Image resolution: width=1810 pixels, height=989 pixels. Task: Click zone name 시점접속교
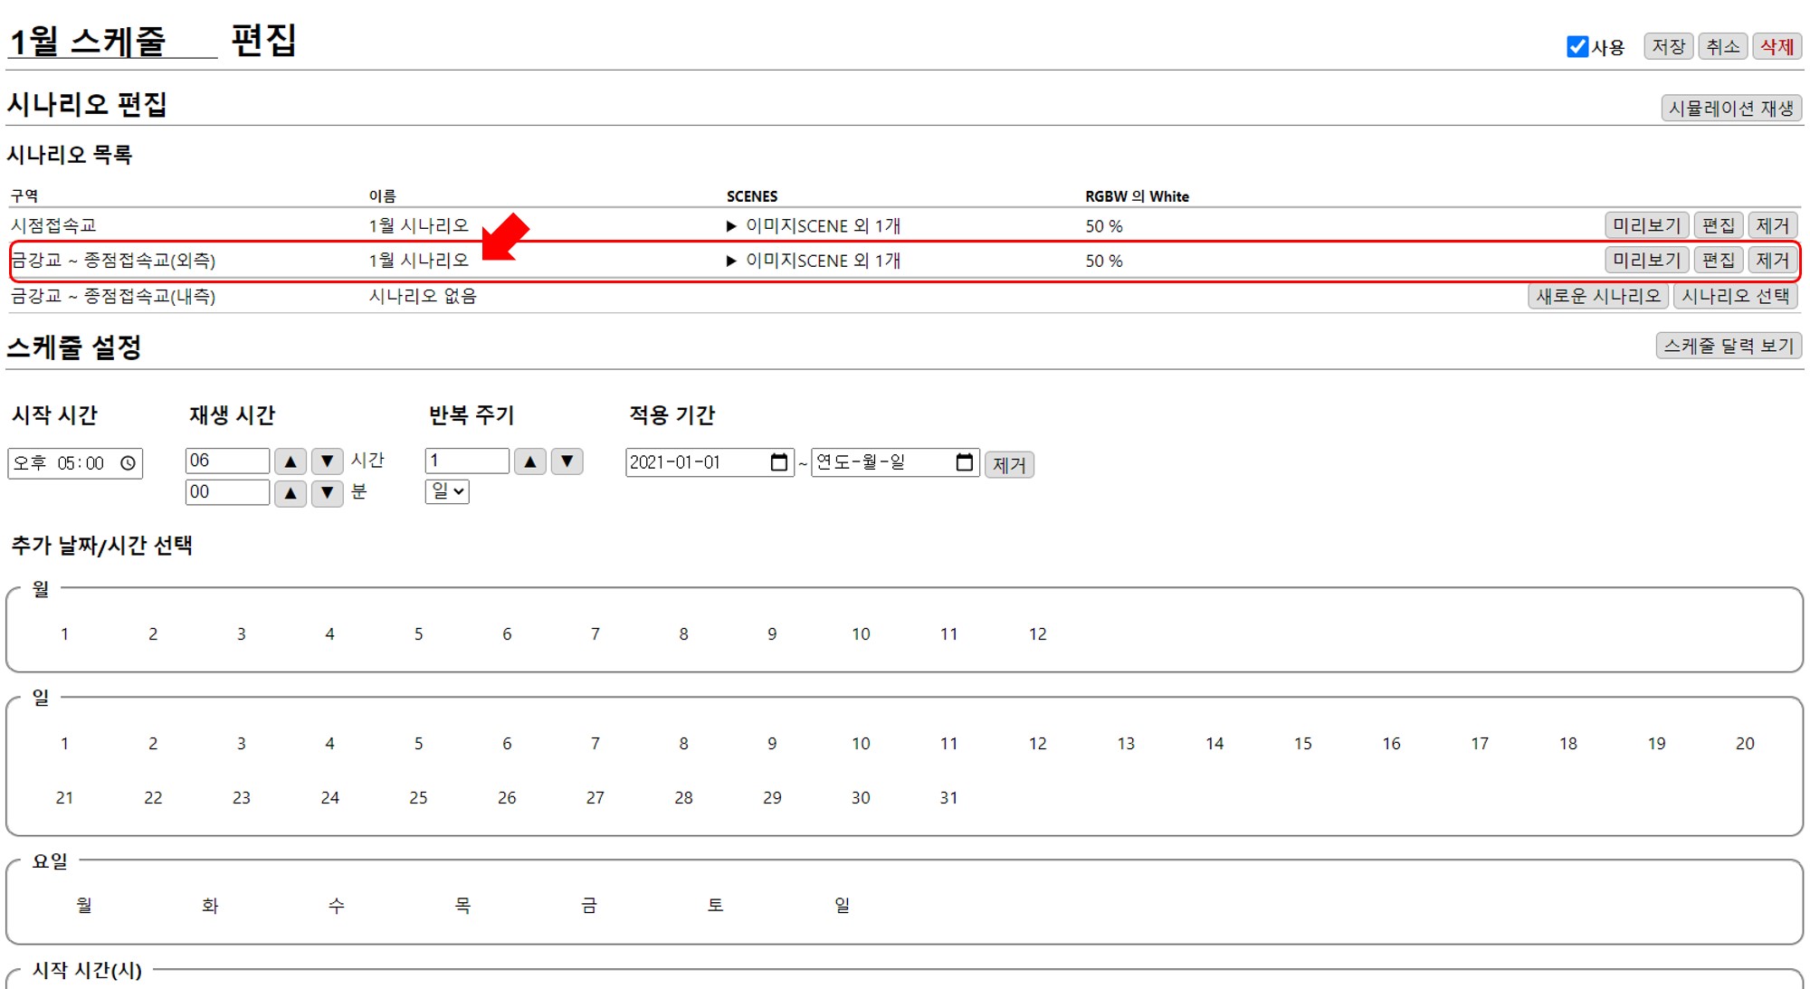point(53,225)
